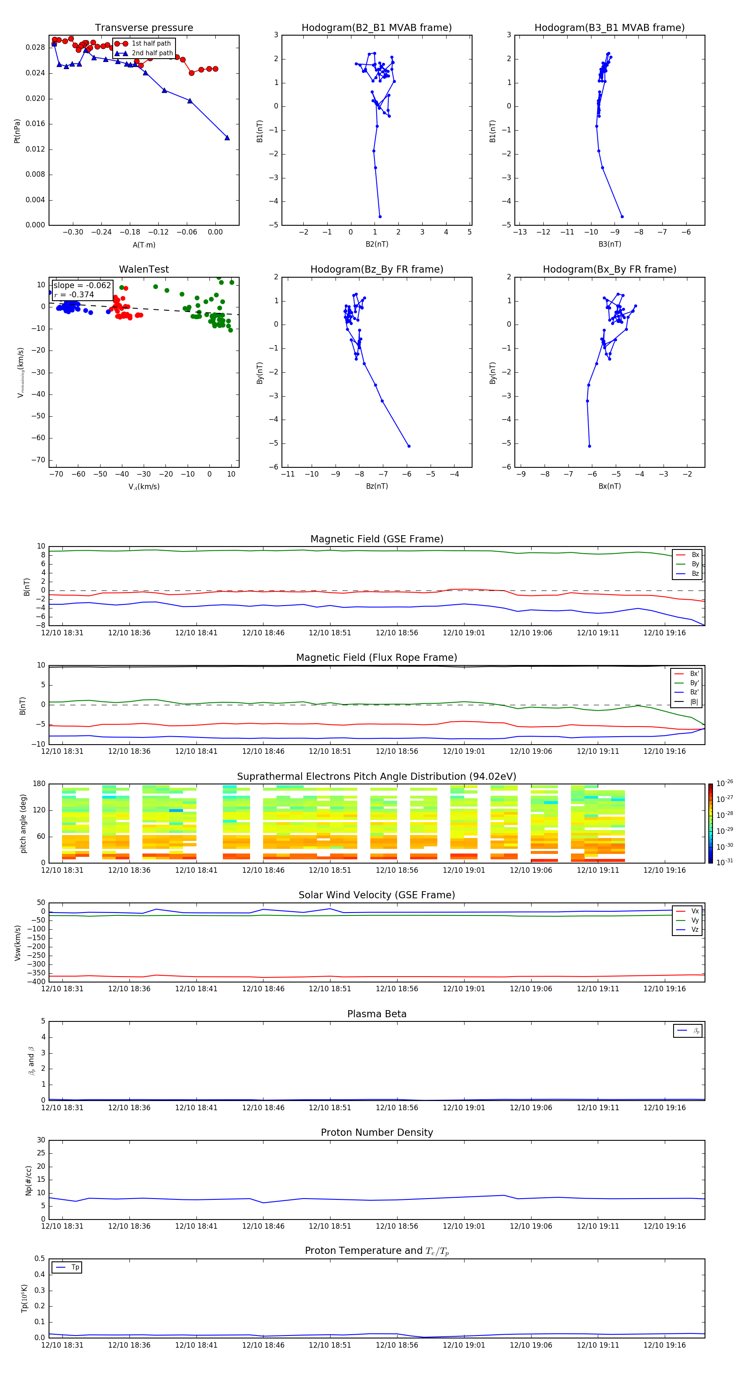Select the "Pt(nPa)" y-axis label
Viewport: 754px width, 1382px height.
[x=17, y=130]
